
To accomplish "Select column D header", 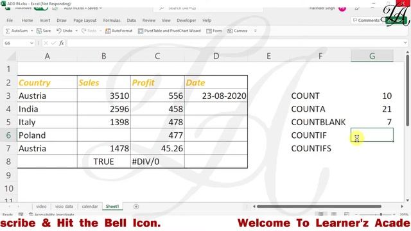I will click(216, 56).
